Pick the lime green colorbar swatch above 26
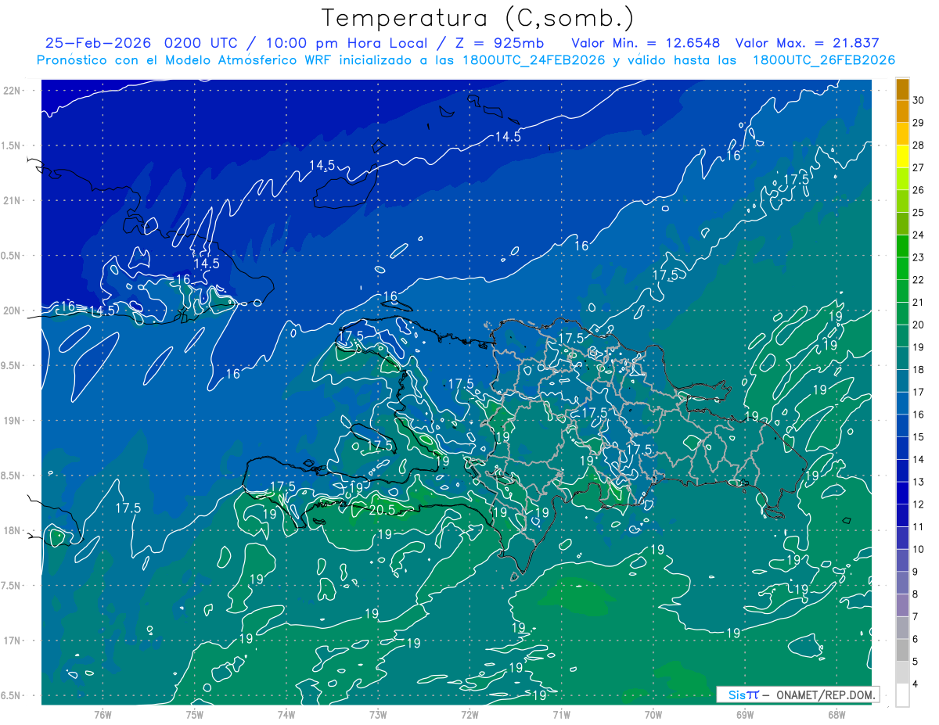Screen dimensions: 939x725 coord(902,179)
